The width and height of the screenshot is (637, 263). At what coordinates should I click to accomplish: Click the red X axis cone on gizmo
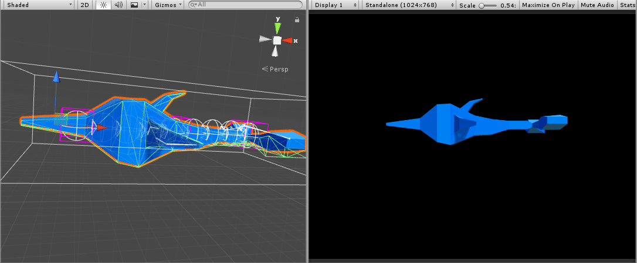287,40
